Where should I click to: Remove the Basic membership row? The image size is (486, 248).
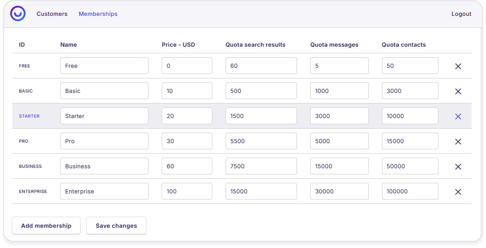(458, 91)
